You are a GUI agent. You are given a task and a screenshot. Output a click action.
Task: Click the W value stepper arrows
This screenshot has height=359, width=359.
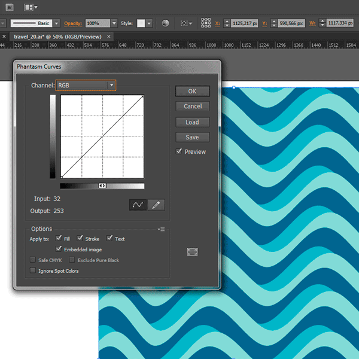tap(323, 23)
